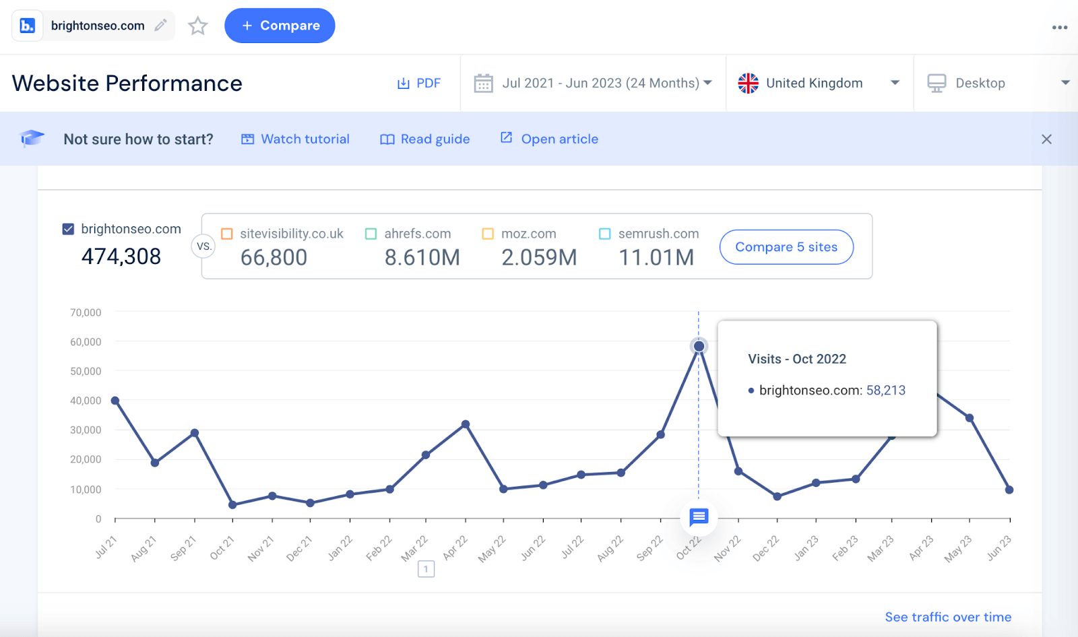Click the United Kingdom flag icon
The height and width of the screenshot is (637, 1078).
pos(748,83)
